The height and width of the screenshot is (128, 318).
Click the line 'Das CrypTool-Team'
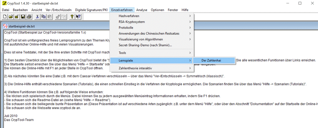[19, 120]
